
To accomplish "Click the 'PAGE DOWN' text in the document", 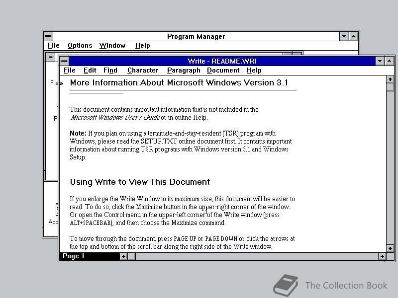I will pos(221,239).
